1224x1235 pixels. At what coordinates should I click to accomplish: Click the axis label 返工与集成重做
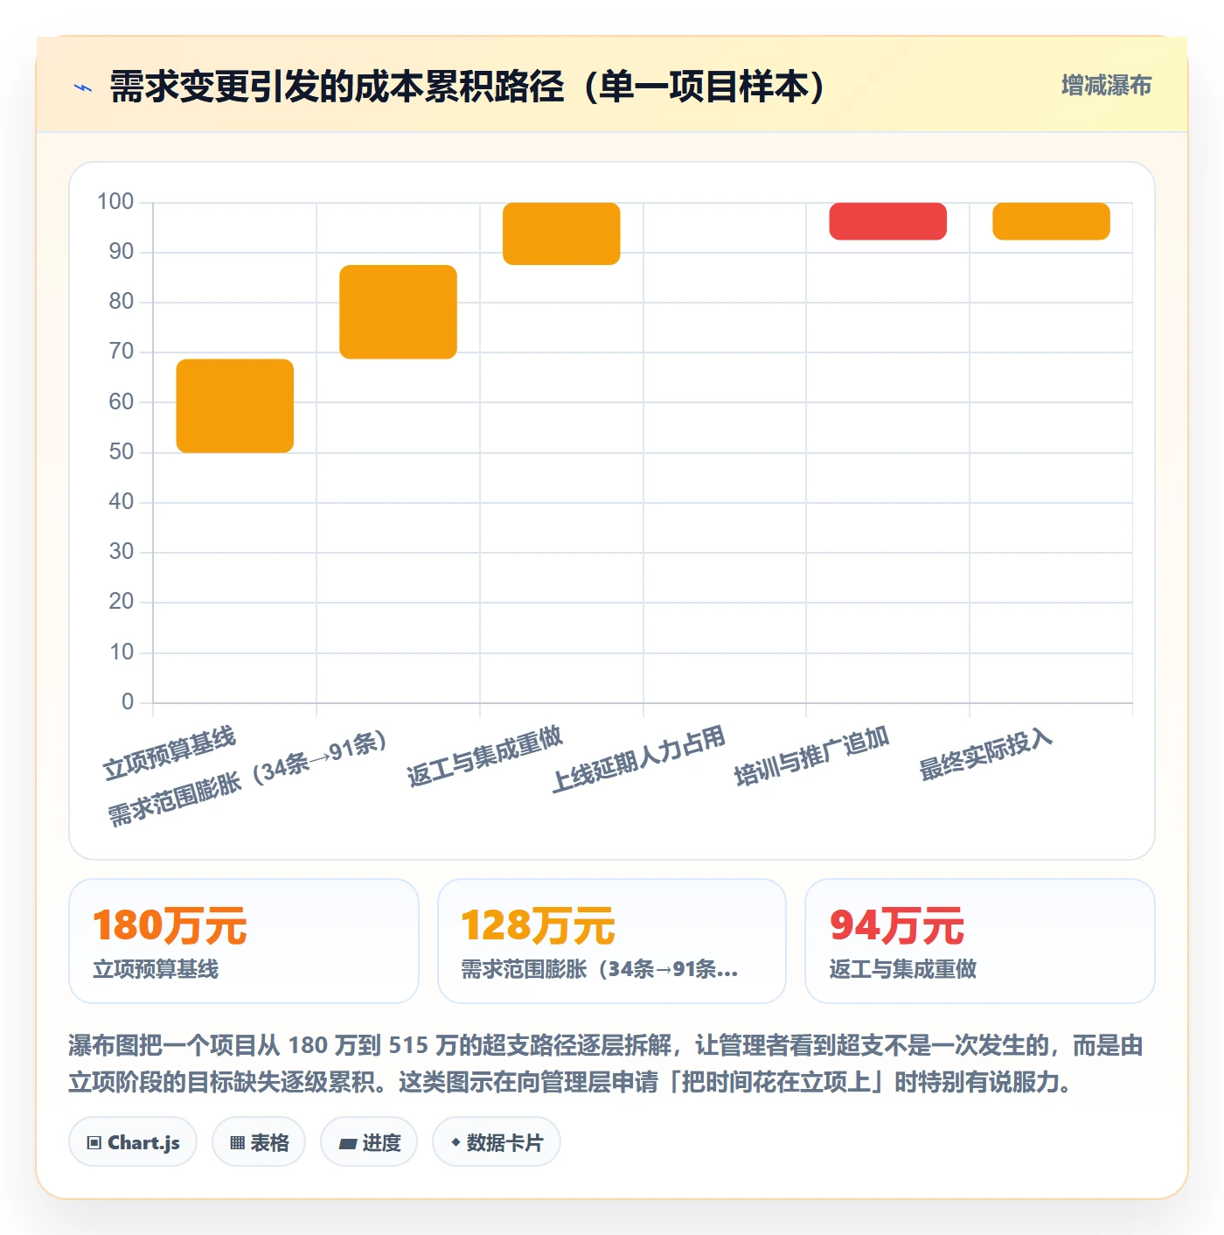[x=484, y=756]
